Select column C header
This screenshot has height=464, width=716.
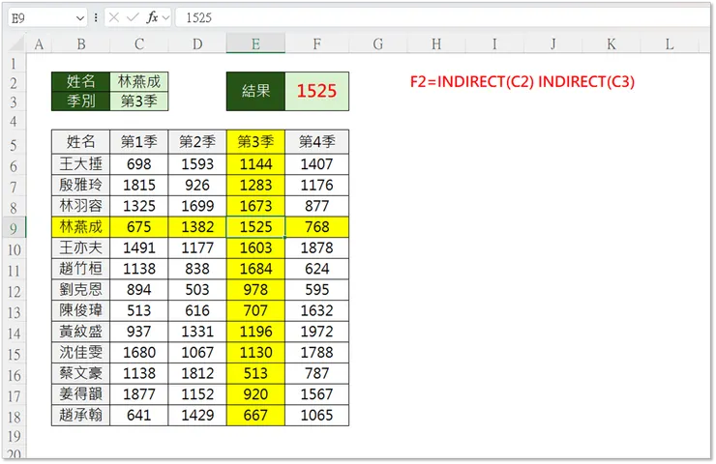[x=139, y=44]
